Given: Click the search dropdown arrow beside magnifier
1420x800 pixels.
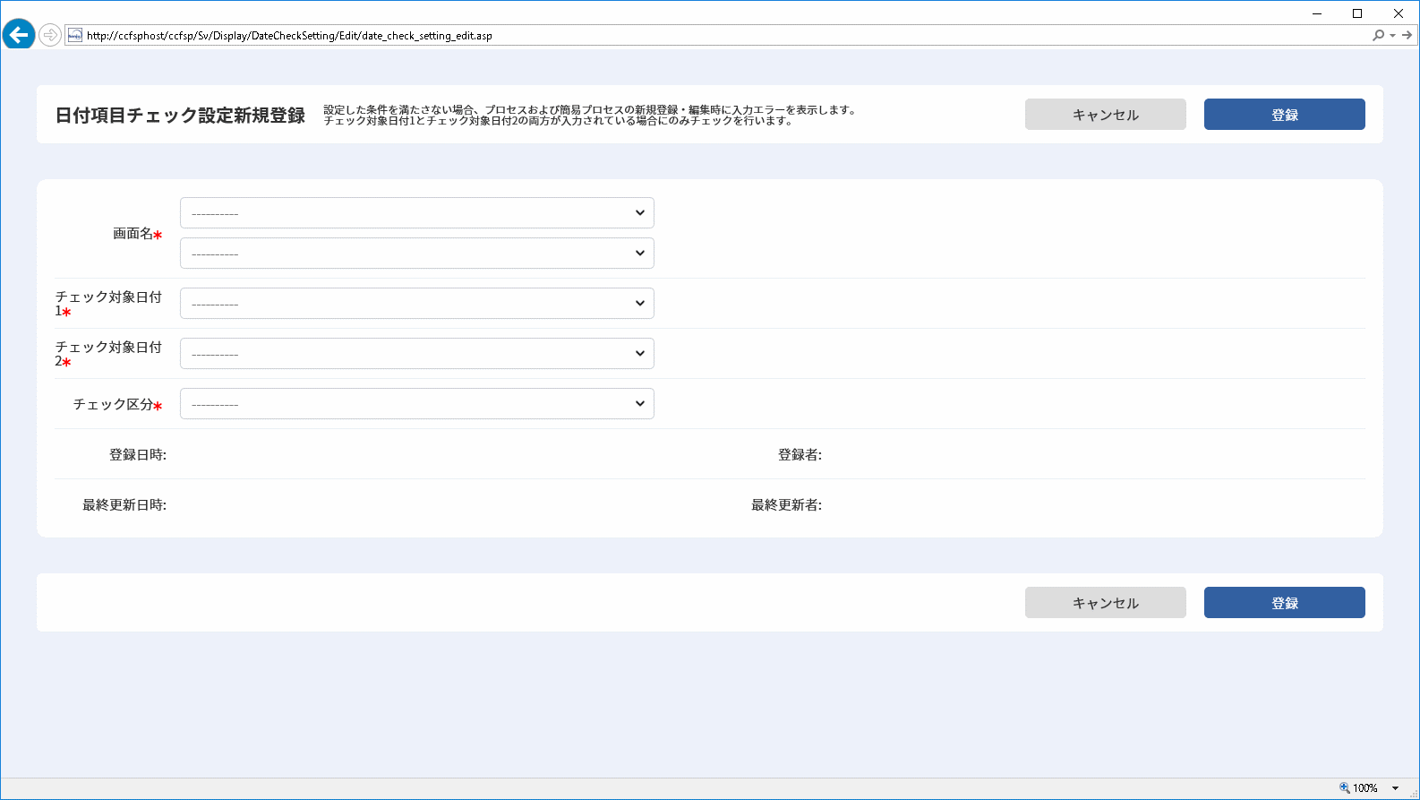Looking at the screenshot, I should click(1392, 36).
